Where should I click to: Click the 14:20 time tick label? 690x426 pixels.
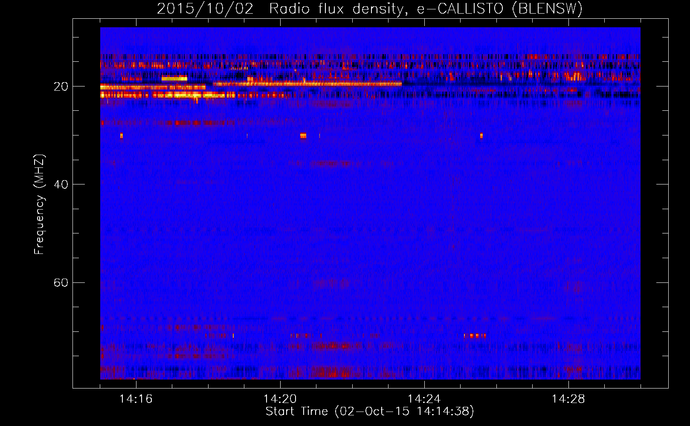[x=280, y=399]
